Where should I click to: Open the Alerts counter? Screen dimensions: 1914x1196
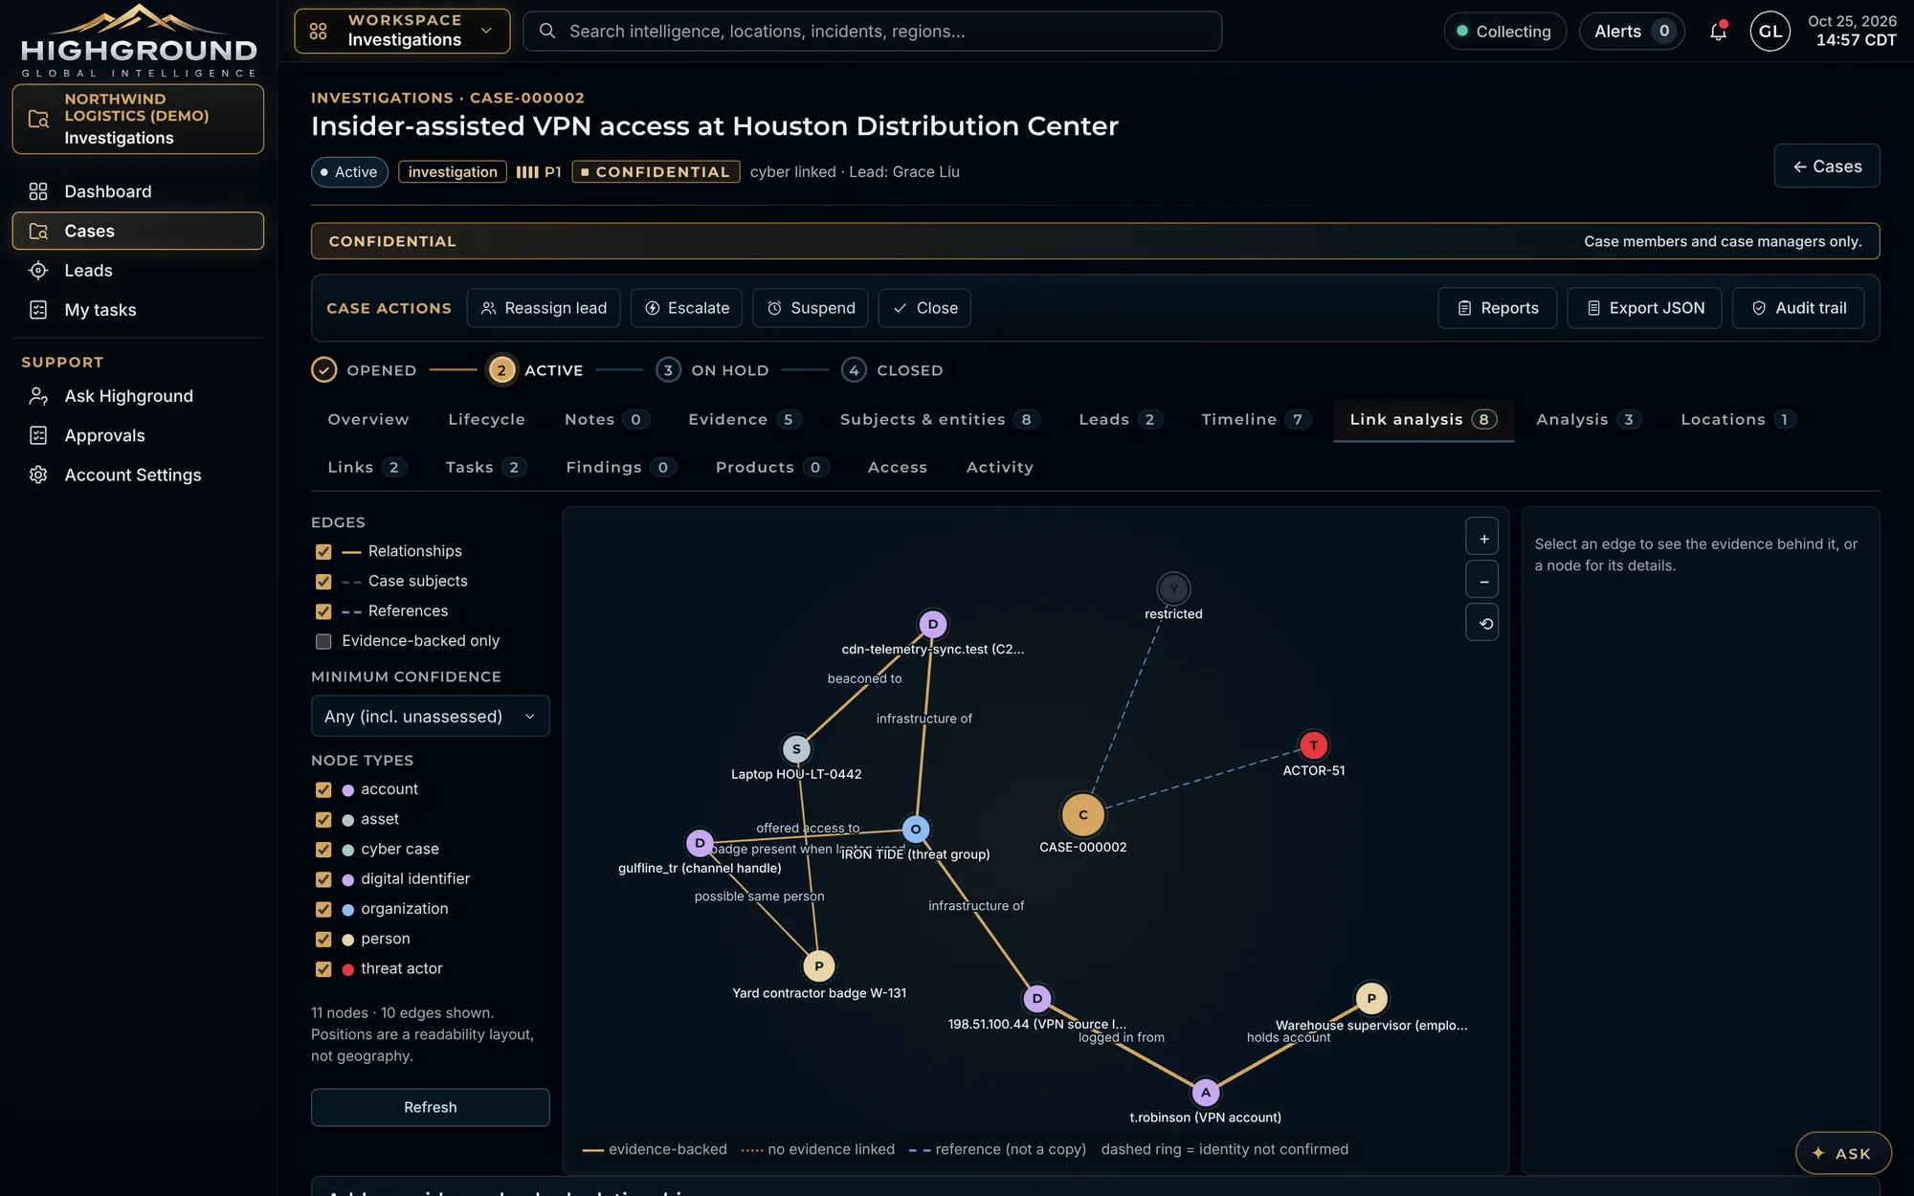click(x=1631, y=32)
